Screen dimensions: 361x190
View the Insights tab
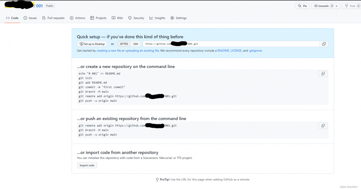click(x=157, y=18)
